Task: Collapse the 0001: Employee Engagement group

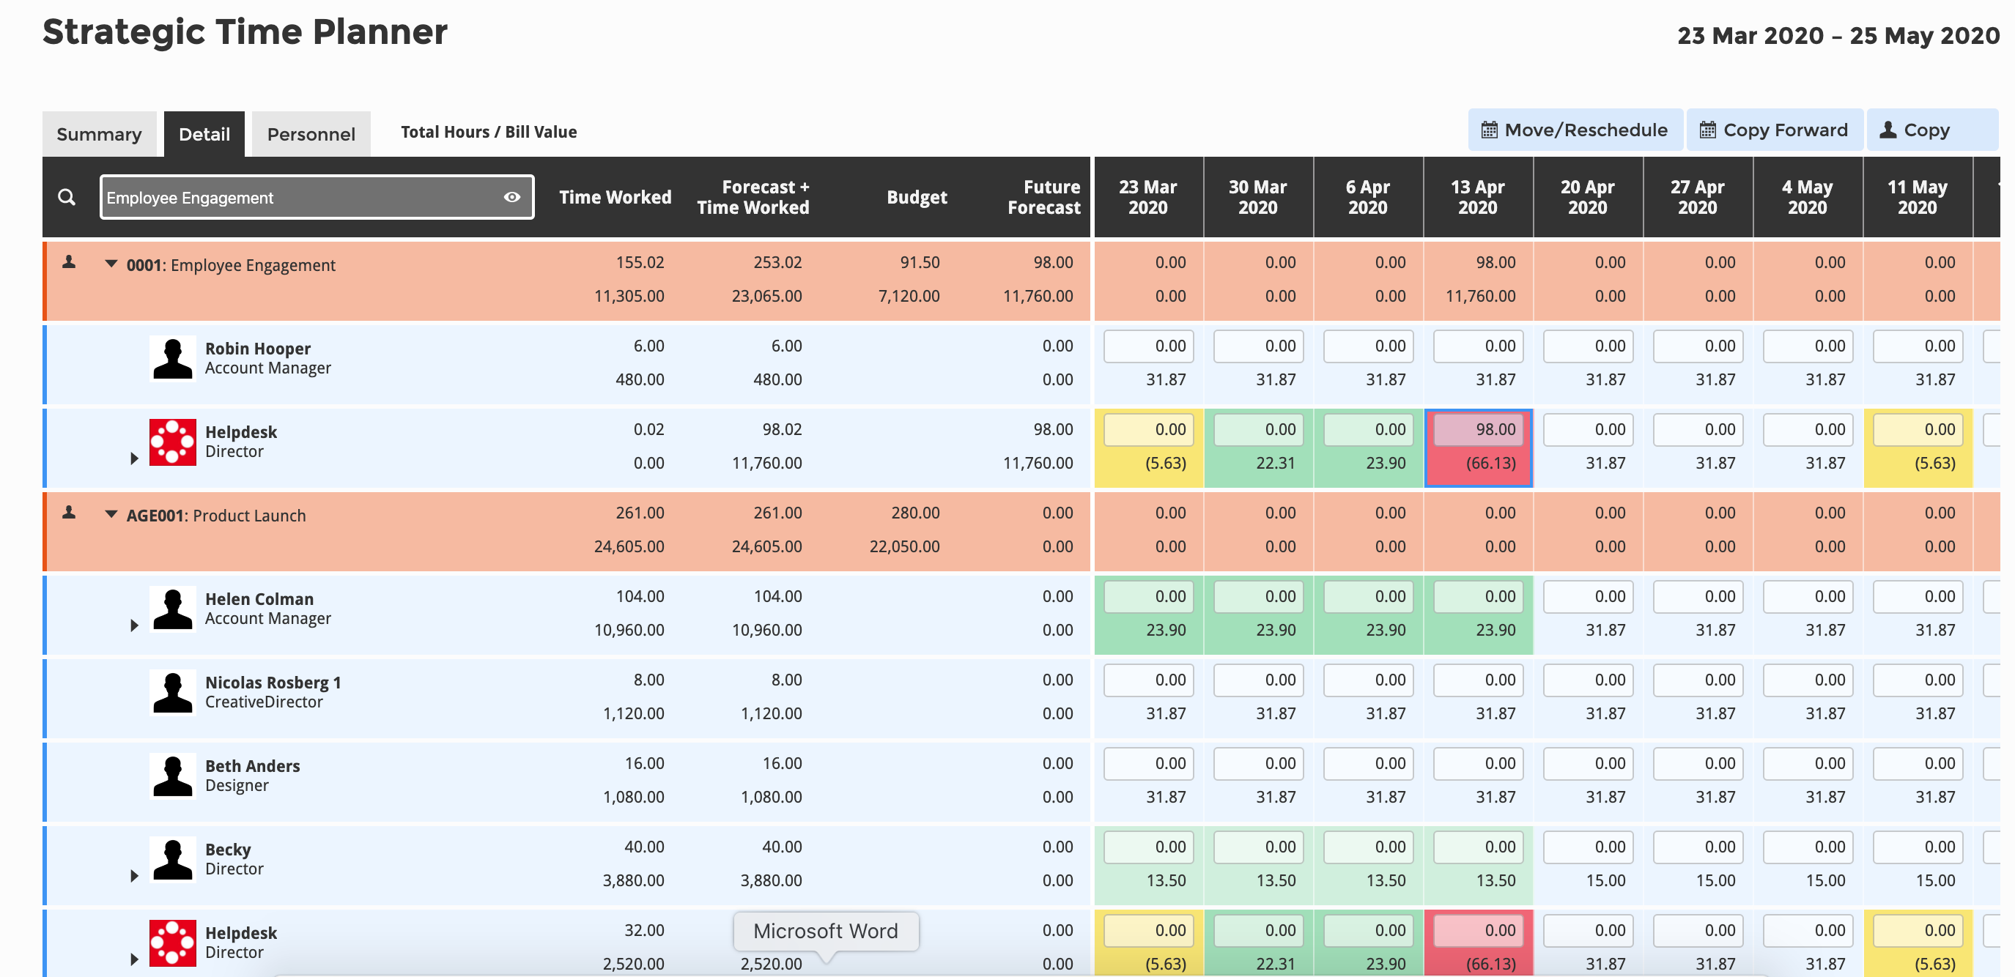Action: (x=111, y=264)
